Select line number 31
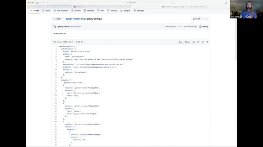This screenshot has width=263, height=147. 55,124
